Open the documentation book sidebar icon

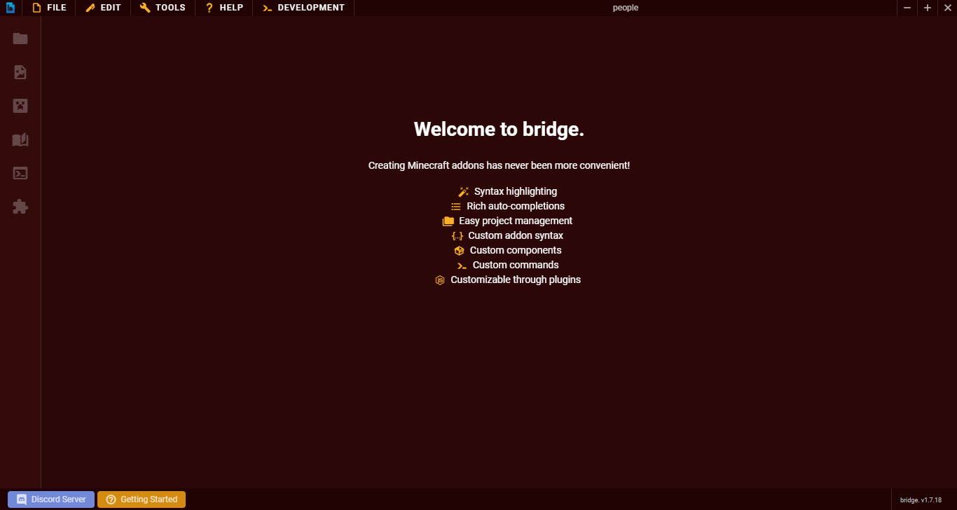[x=20, y=139]
